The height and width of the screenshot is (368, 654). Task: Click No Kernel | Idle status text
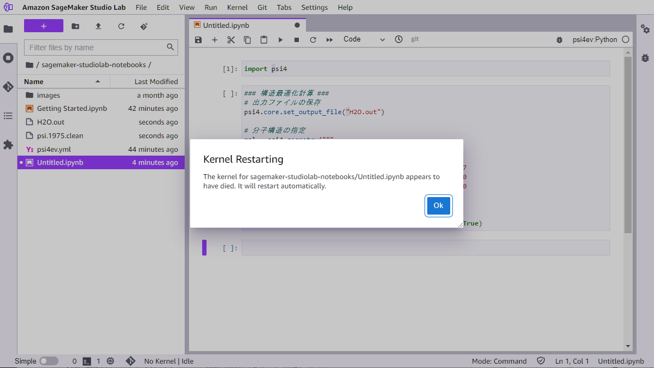(169, 361)
